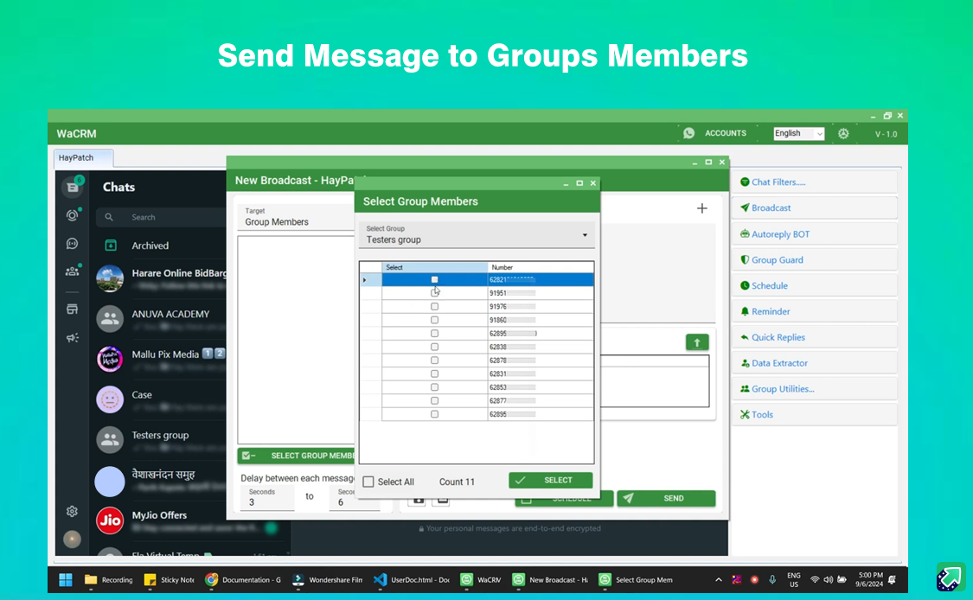Open WhatsApp sidebar settings gear
Viewport: 973px width, 600px height.
pos(73,511)
